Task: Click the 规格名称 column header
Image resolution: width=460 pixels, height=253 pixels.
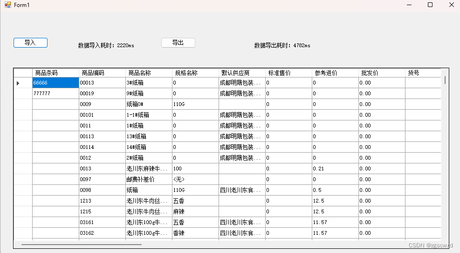Action: (x=195, y=73)
